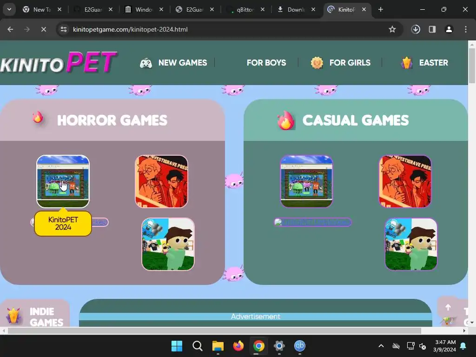This screenshot has height=357, width=476.
Task: Switch to the qBittorrent browser tab
Action: point(245,9)
